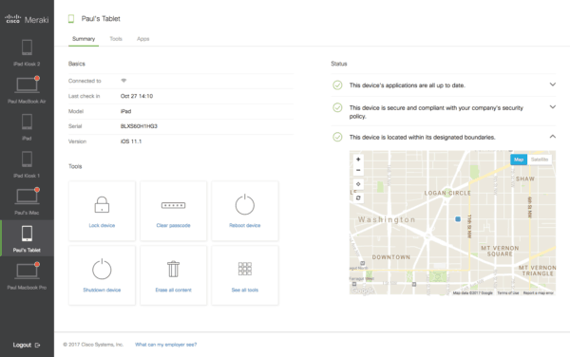The width and height of the screenshot is (570, 357).
Task: Open the Apps tab
Action: (x=142, y=39)
